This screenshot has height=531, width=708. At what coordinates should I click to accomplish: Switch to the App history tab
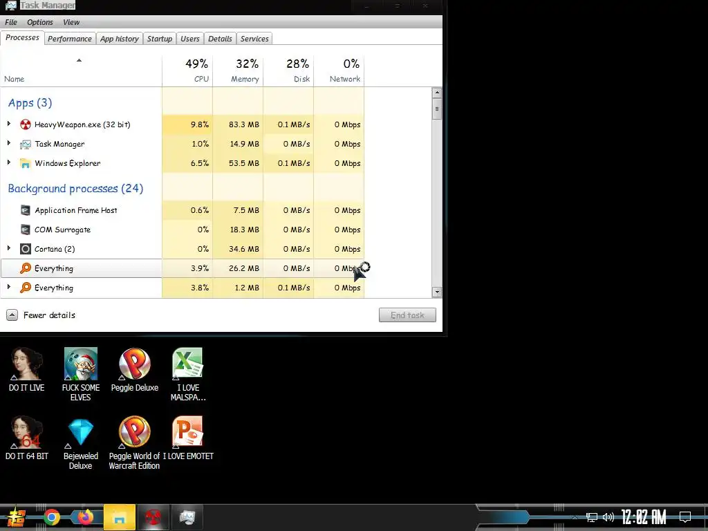coord(119,39)
